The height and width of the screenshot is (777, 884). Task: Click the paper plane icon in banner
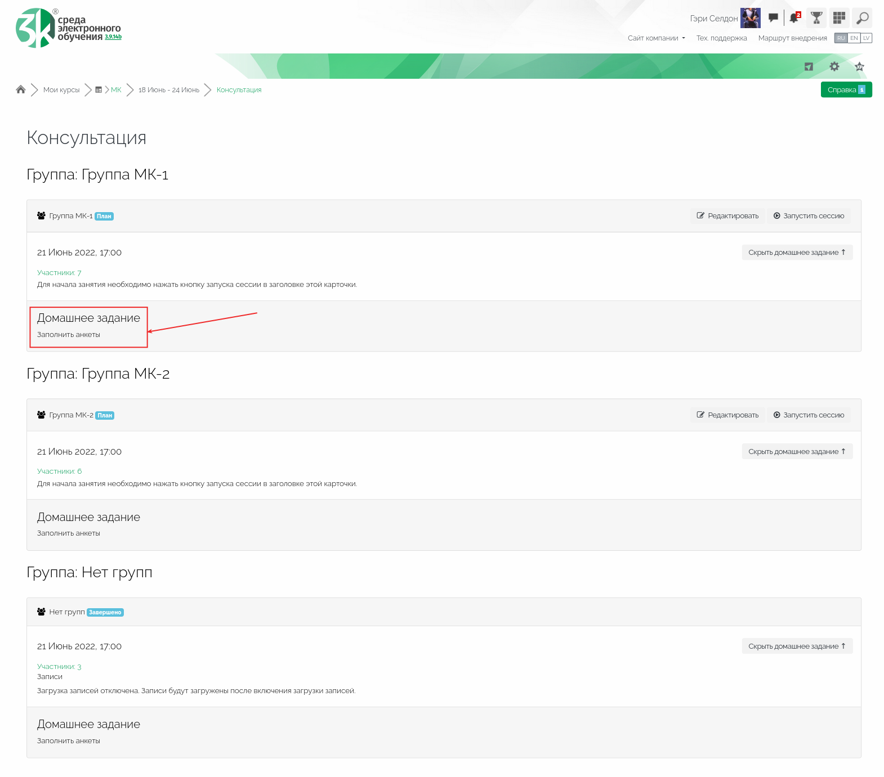pos(809,66)
